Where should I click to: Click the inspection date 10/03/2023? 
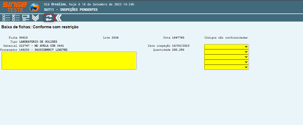point(181,46)
